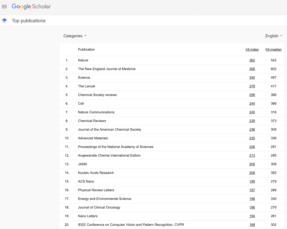287x229 pixels.
Task: Open the 358 h5-index link for NEJM
Action: [252, 69]
